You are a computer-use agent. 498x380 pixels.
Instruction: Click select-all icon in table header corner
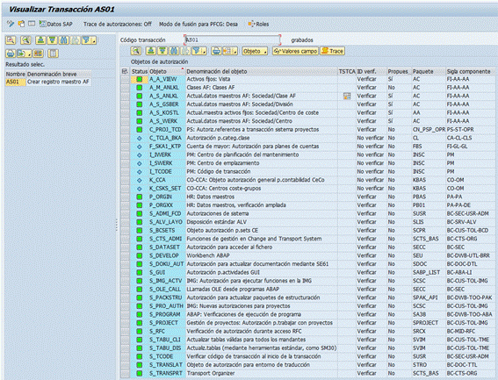(x=125, y=71)
